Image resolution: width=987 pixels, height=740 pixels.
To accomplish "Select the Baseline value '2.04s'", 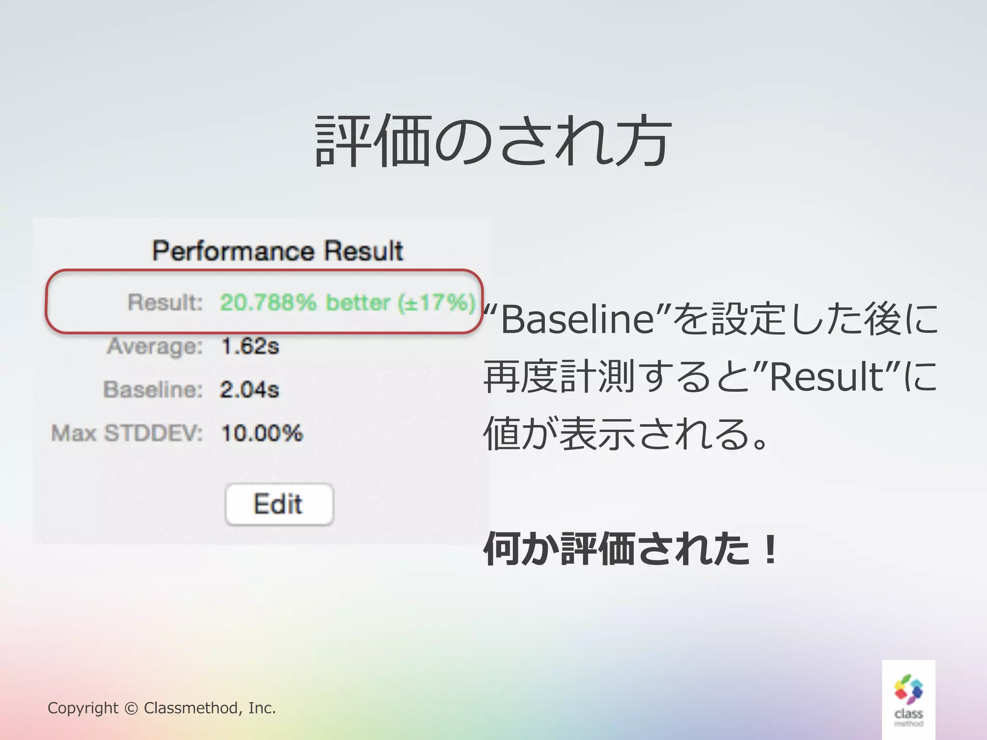I will pyautogui.click(x=250, y=389).
